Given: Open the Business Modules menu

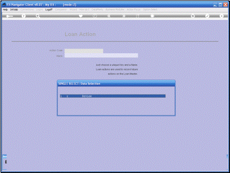Looking at the screenshot, I should coord(115,9).
